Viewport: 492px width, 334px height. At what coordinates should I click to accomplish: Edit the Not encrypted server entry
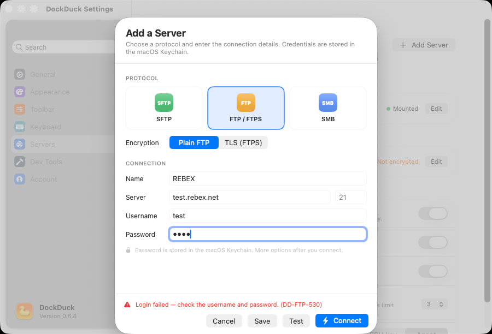click(x=436, y=162)
